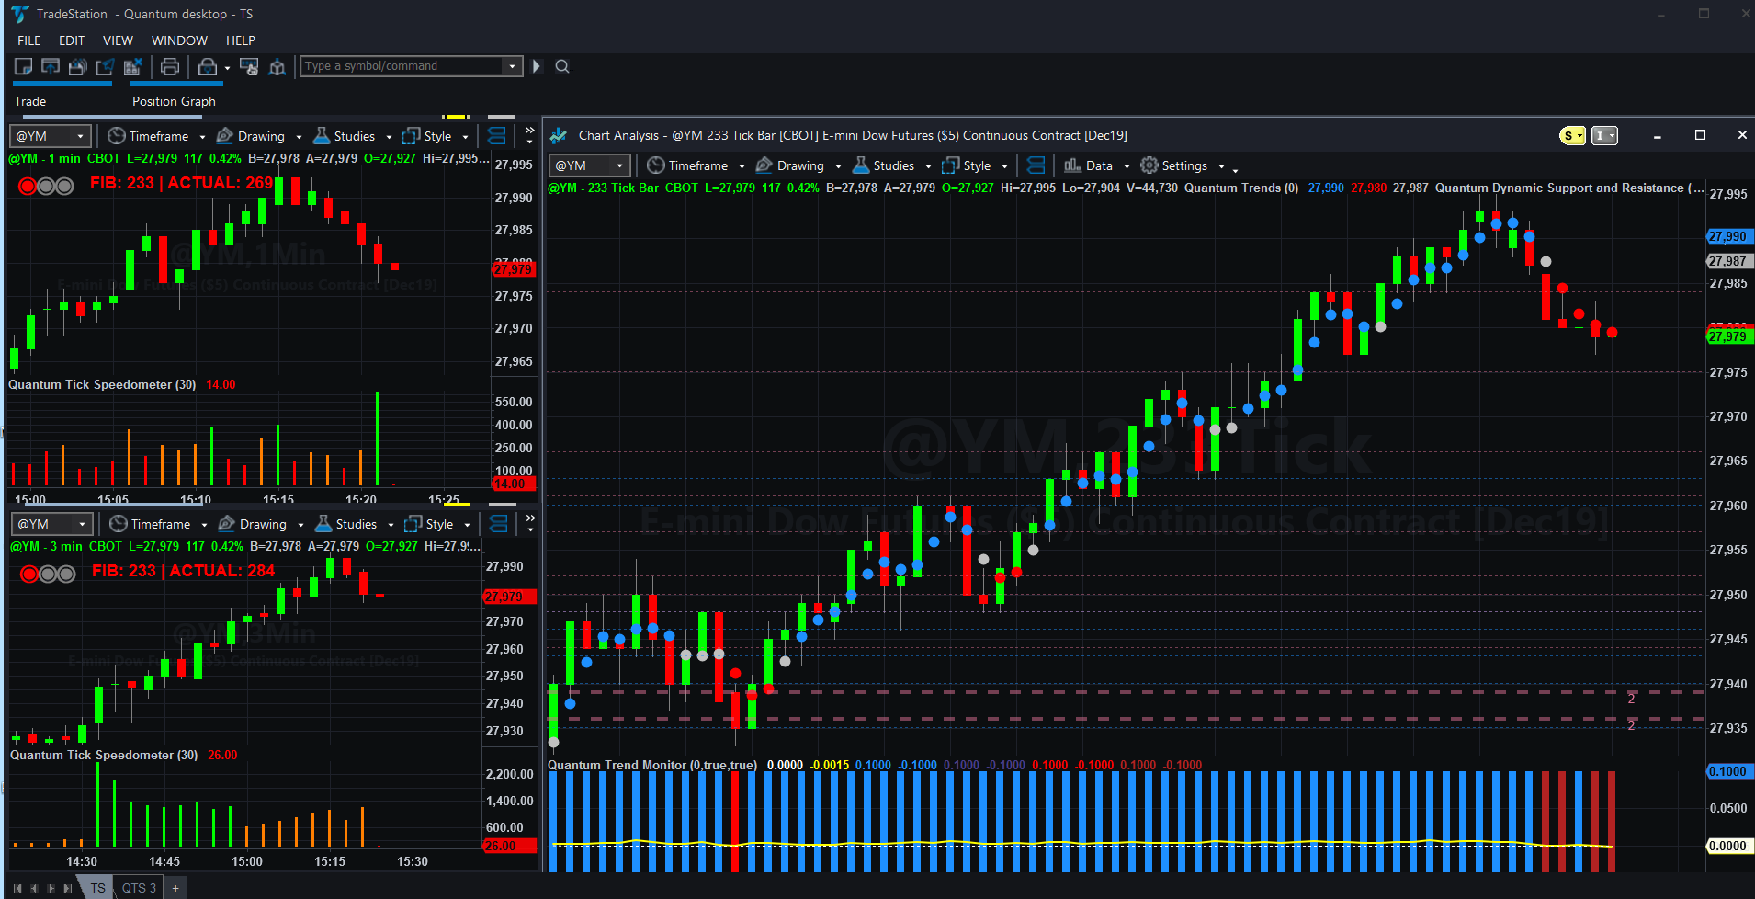Open symbol dropdown in 1 min chart
1755x899 pixels.
coord(81,136)
